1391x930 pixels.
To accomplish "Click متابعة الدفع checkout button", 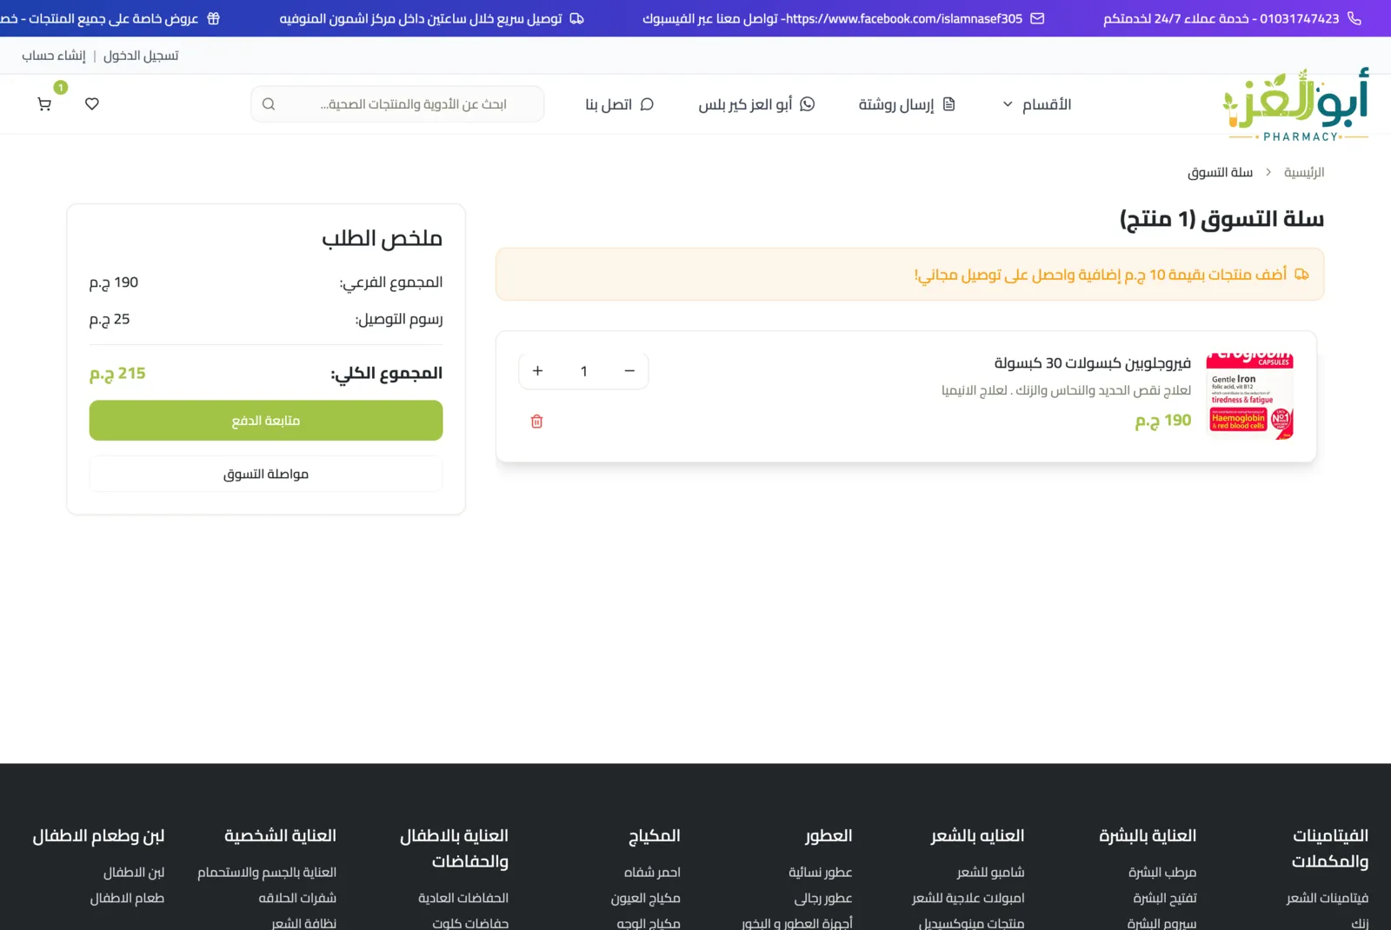I will [266, 421].
